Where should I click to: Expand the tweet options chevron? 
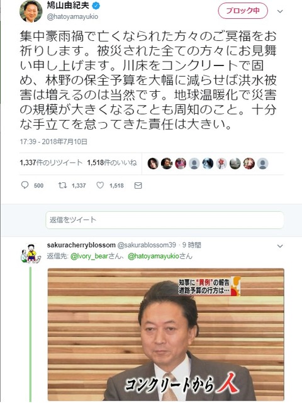[280, 11]
